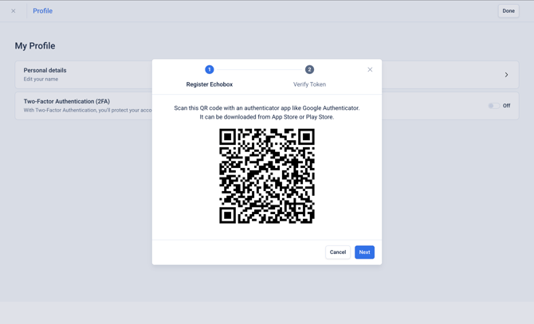Close the 2FA setup dialog
Viewport: 534px width, 324px height.
coord(370,70)
